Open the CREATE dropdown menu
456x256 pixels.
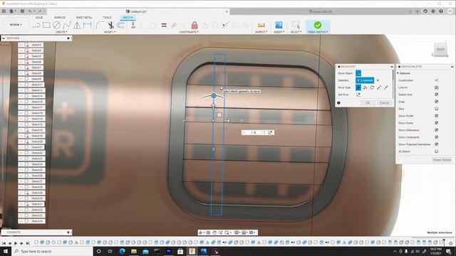click(61, 32)
